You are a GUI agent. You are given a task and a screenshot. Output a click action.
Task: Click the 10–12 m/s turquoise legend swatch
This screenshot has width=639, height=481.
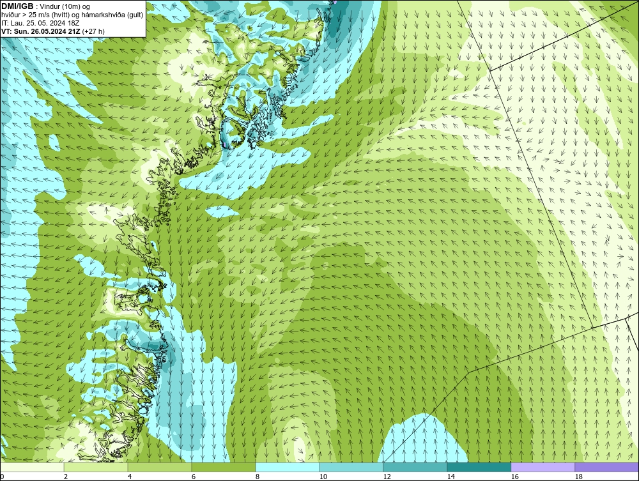pos(351,467)
